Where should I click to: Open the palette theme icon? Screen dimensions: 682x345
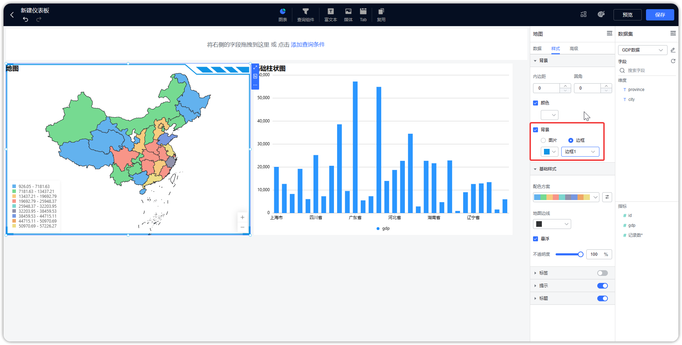[x=601, y=14]
